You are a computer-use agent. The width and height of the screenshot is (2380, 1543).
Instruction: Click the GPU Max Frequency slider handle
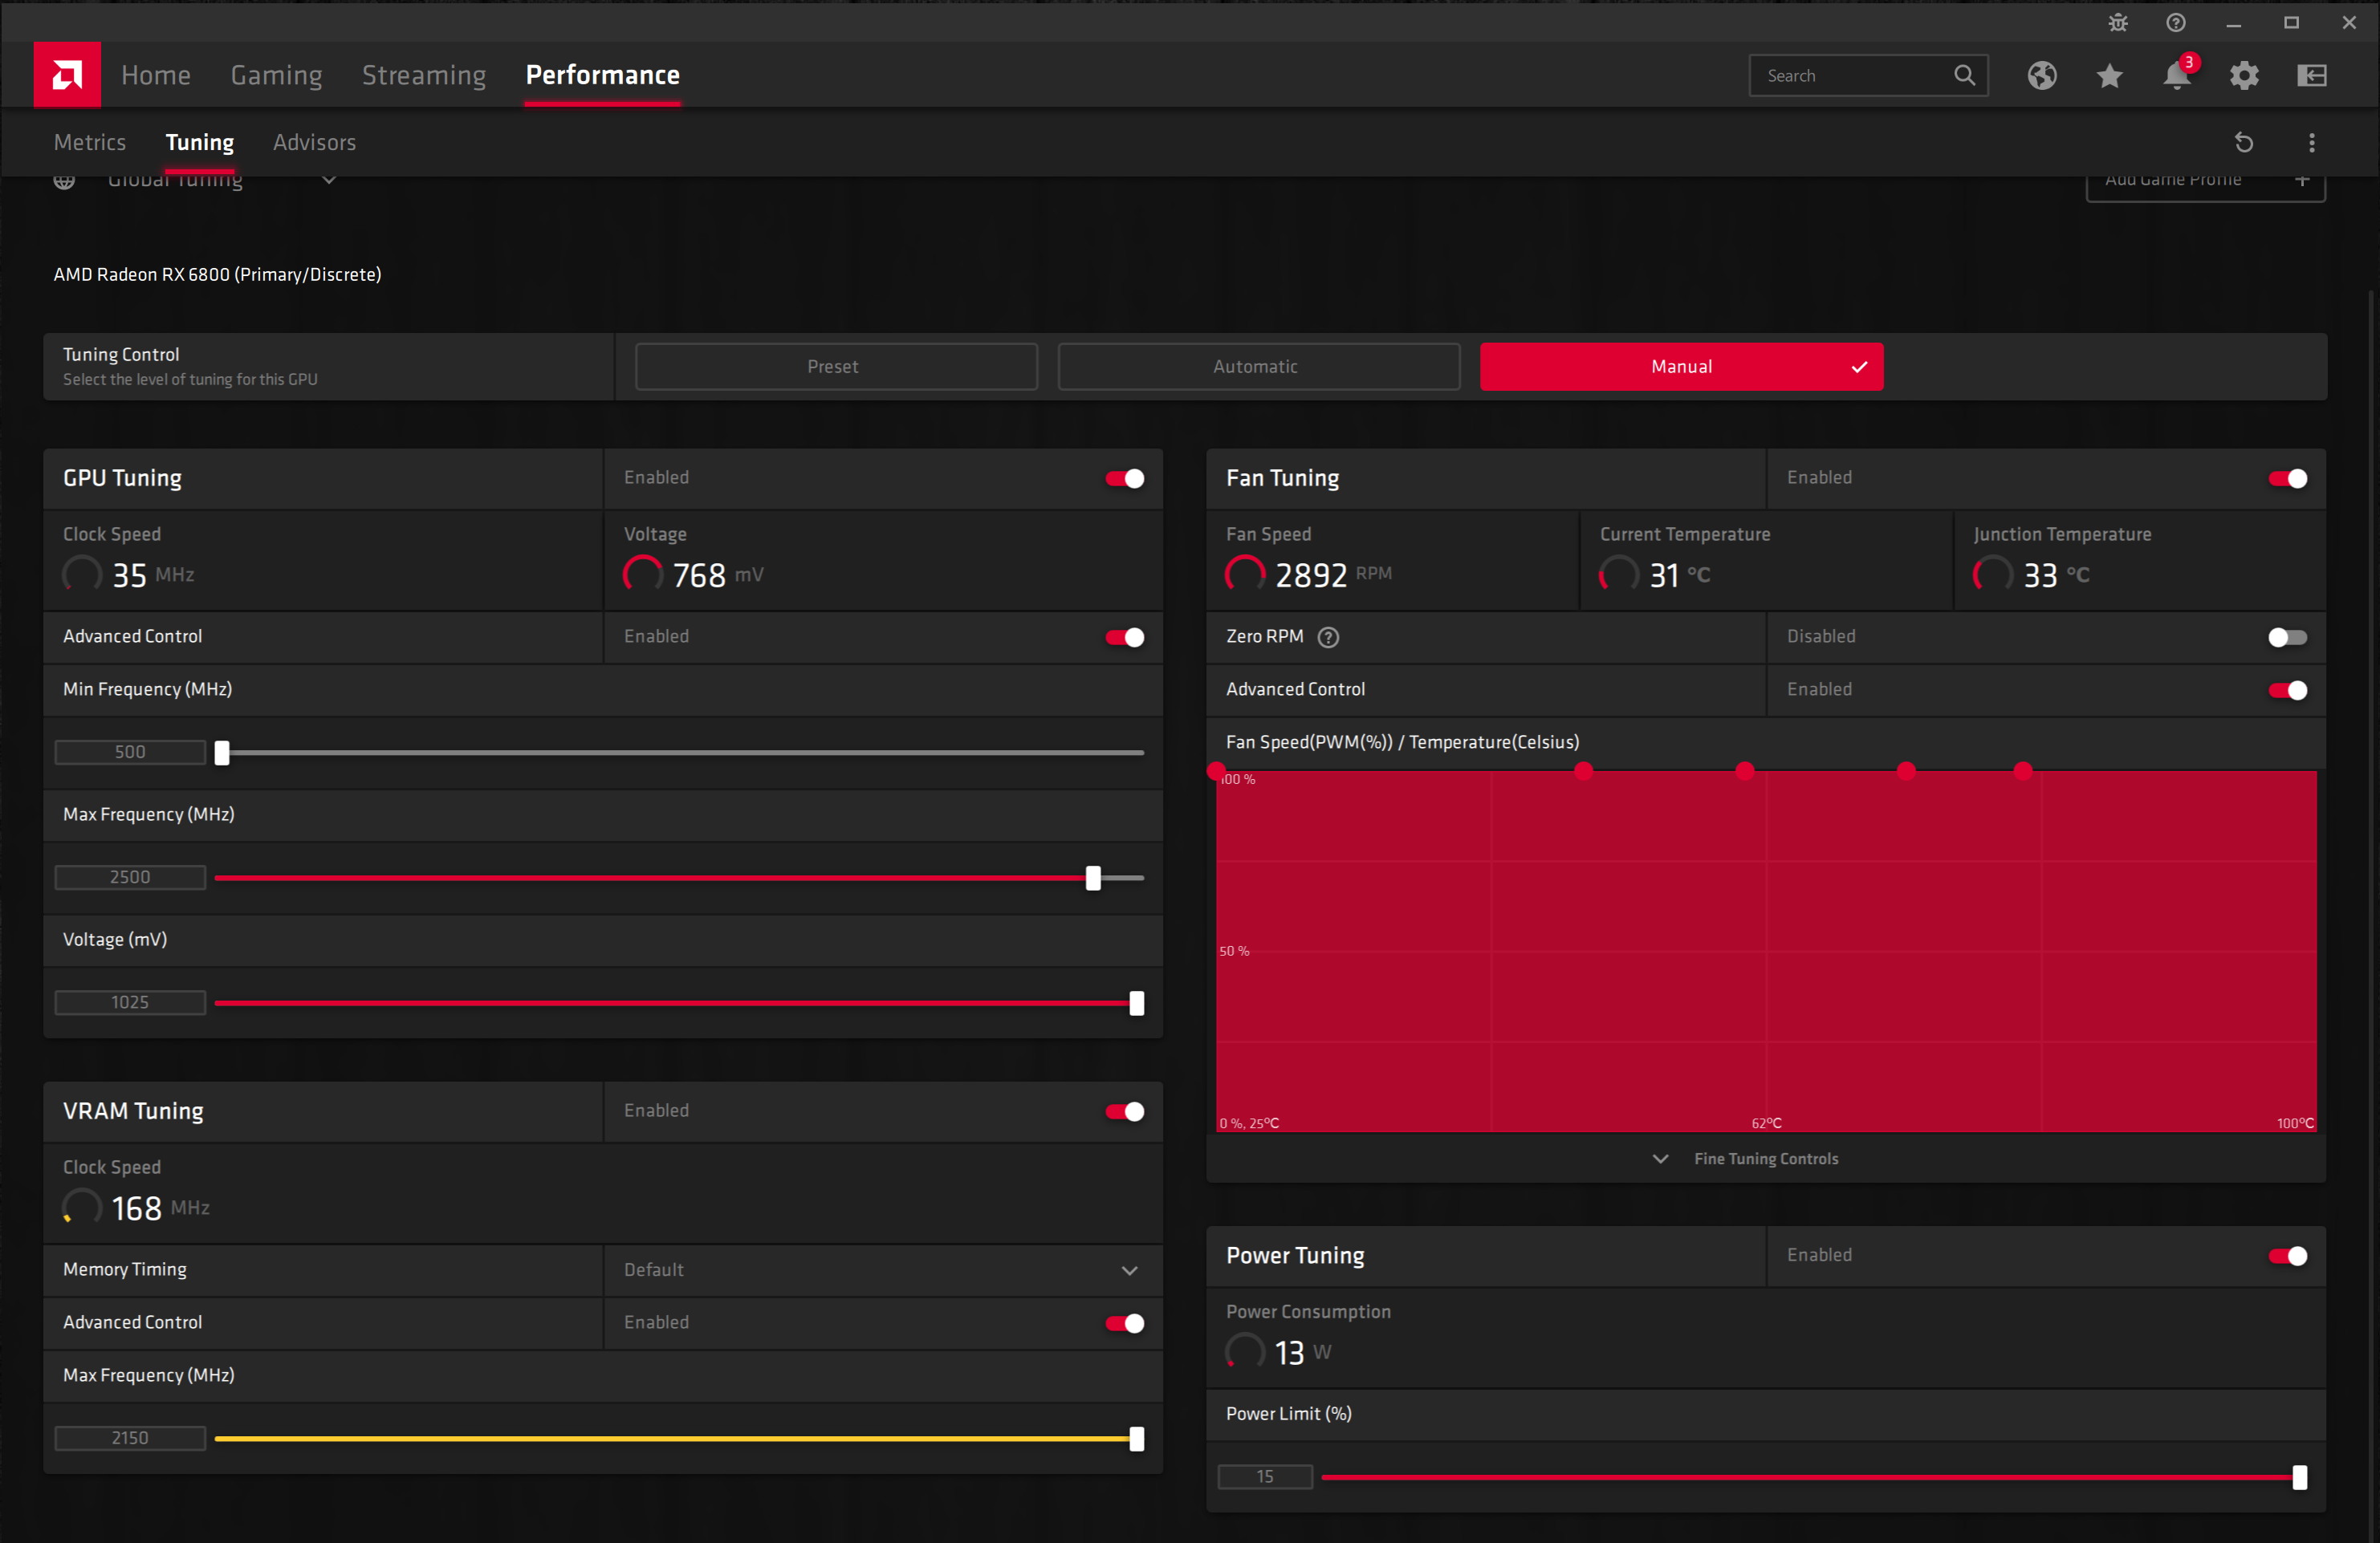1094,878
